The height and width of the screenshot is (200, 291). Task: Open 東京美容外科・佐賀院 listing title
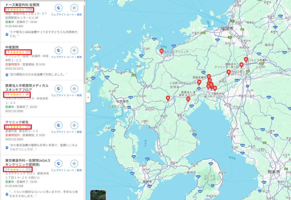click(28, 162)
